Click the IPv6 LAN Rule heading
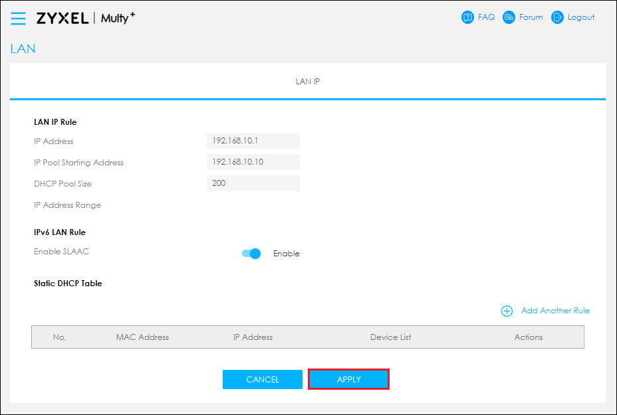 coord(59,232)
